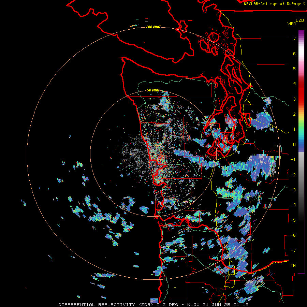Click the -3 value on the color scale
The width and height of the screenshot is (307, 307).
tap(293, 190)
